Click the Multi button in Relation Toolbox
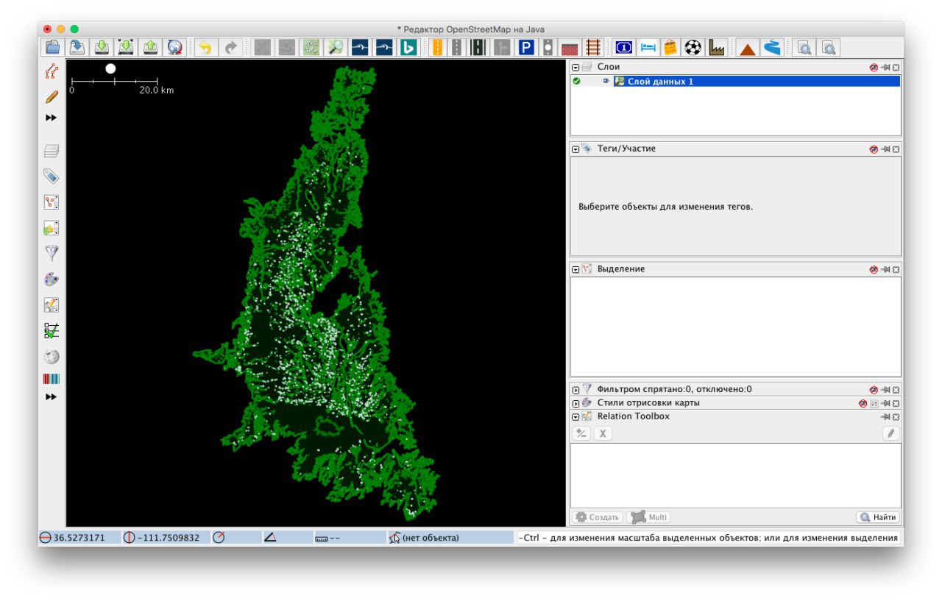Viewport: 942px width, 601px height. [x=648, y=517]
